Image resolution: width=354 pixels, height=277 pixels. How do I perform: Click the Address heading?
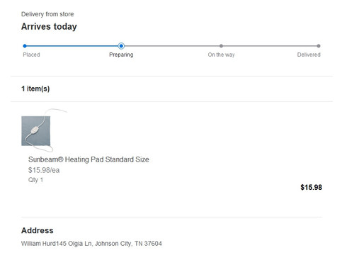pos(38,230)
